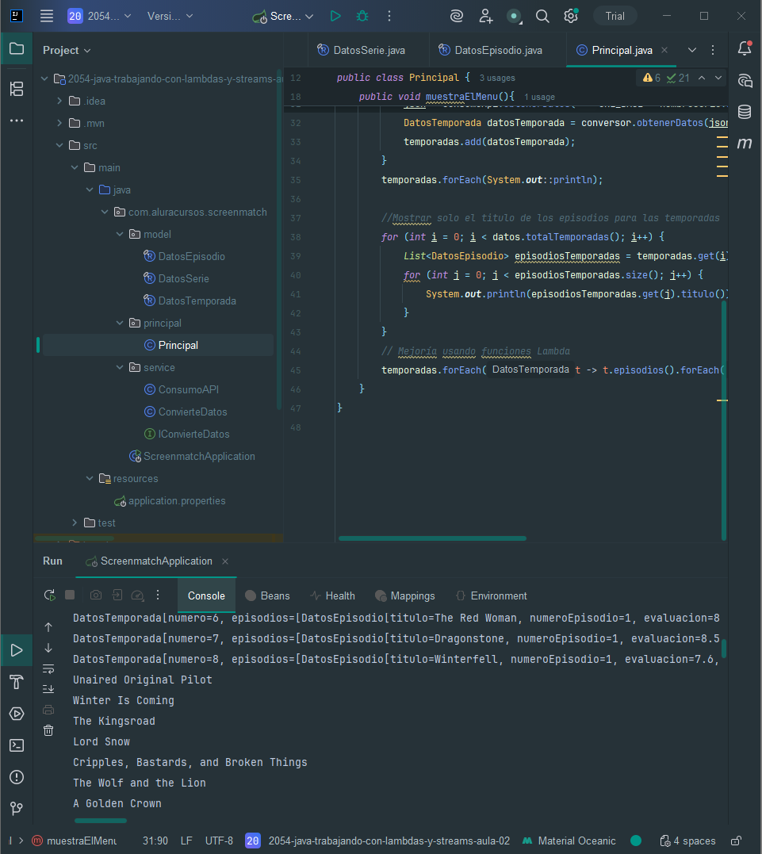The height and width of the screenshot is (854, 762).
Task: Collapse the src folder
Action: click(x=59, y=145)
